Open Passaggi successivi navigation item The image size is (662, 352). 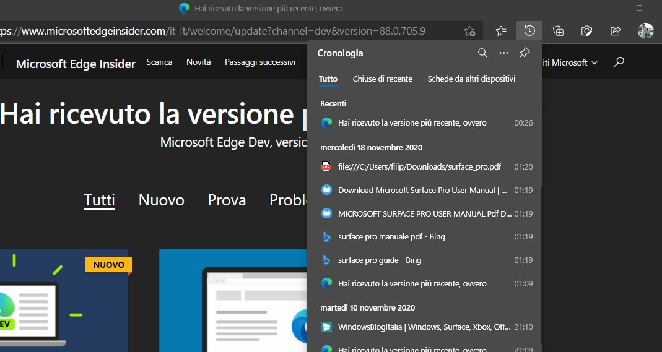pos(259,62)
